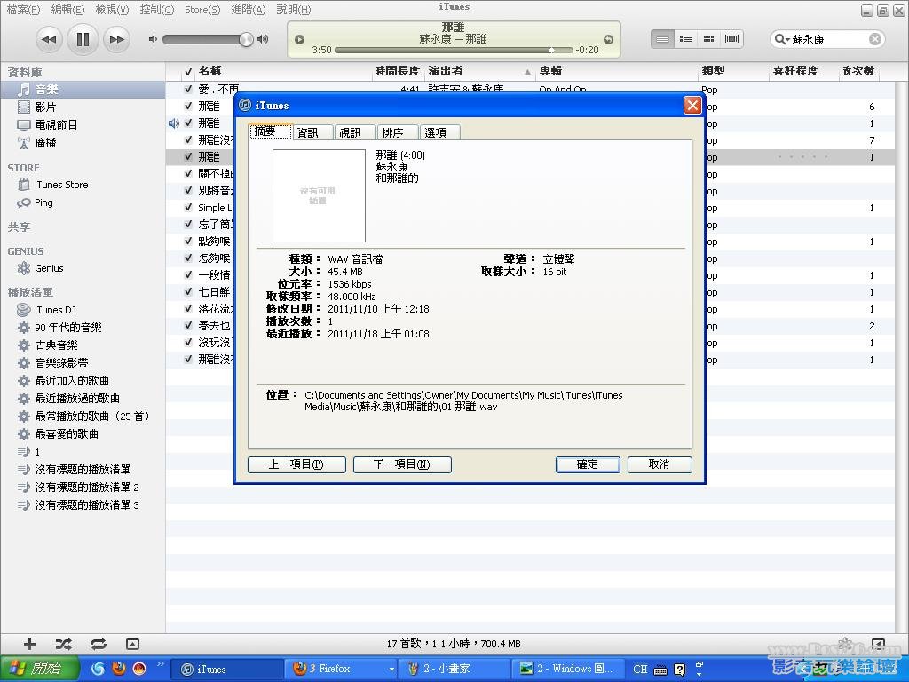The image size is (909, 682).
Task: Switch to the 資訊 tab
Action: [313, 132]
